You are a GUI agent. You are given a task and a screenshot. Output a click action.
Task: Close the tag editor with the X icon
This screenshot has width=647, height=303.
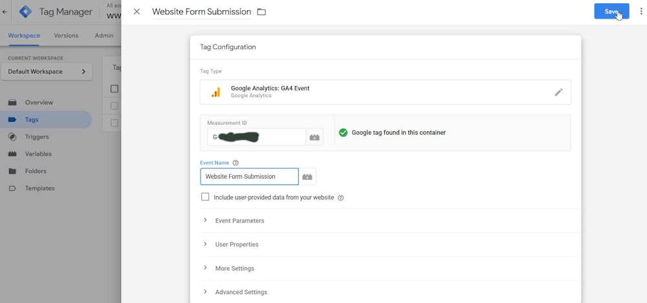(x=137, y=12)
